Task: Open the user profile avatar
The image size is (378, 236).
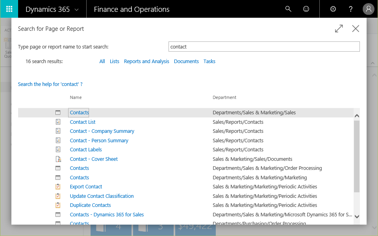Action: tap(369, 9)
